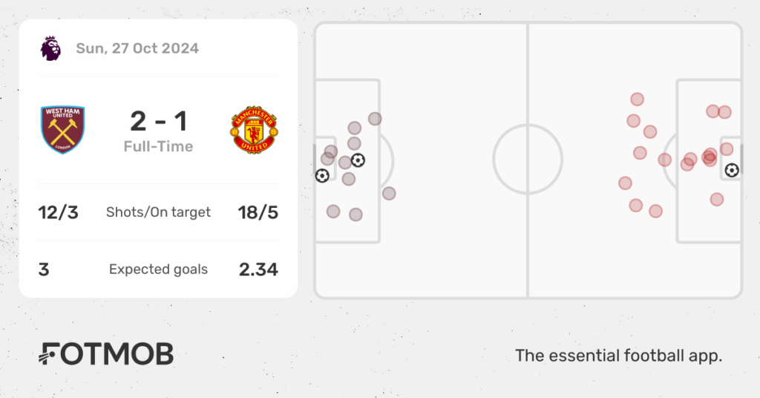The height and width of the screenshot is (398, 760).
Task: Open the West Ham United crest
Action: 62,130
